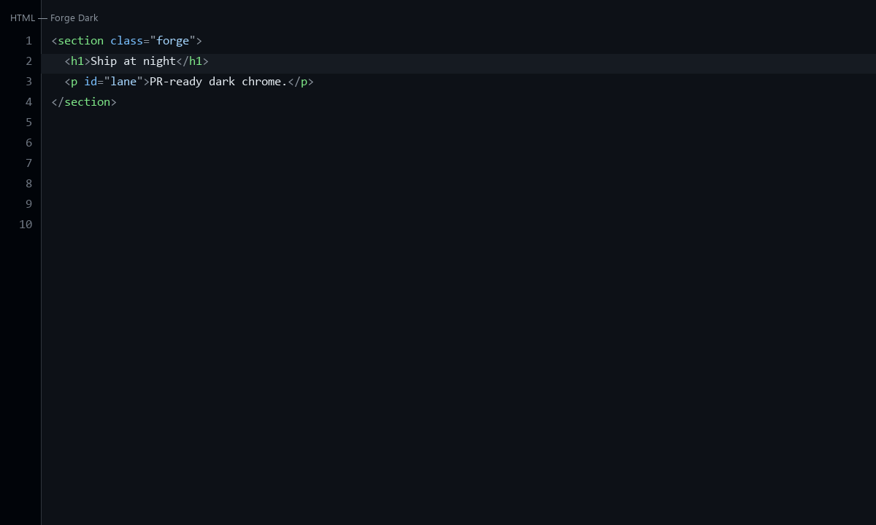The width and height of the screenshot is (876, 525).
Task: Place cursor in 'Ship at night' text
Action: pyautogui.click(x=134, y=61)
